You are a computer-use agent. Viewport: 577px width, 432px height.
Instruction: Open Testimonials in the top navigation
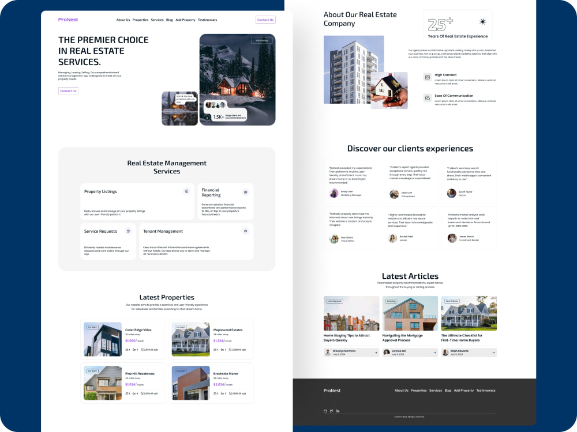[207, 20]
